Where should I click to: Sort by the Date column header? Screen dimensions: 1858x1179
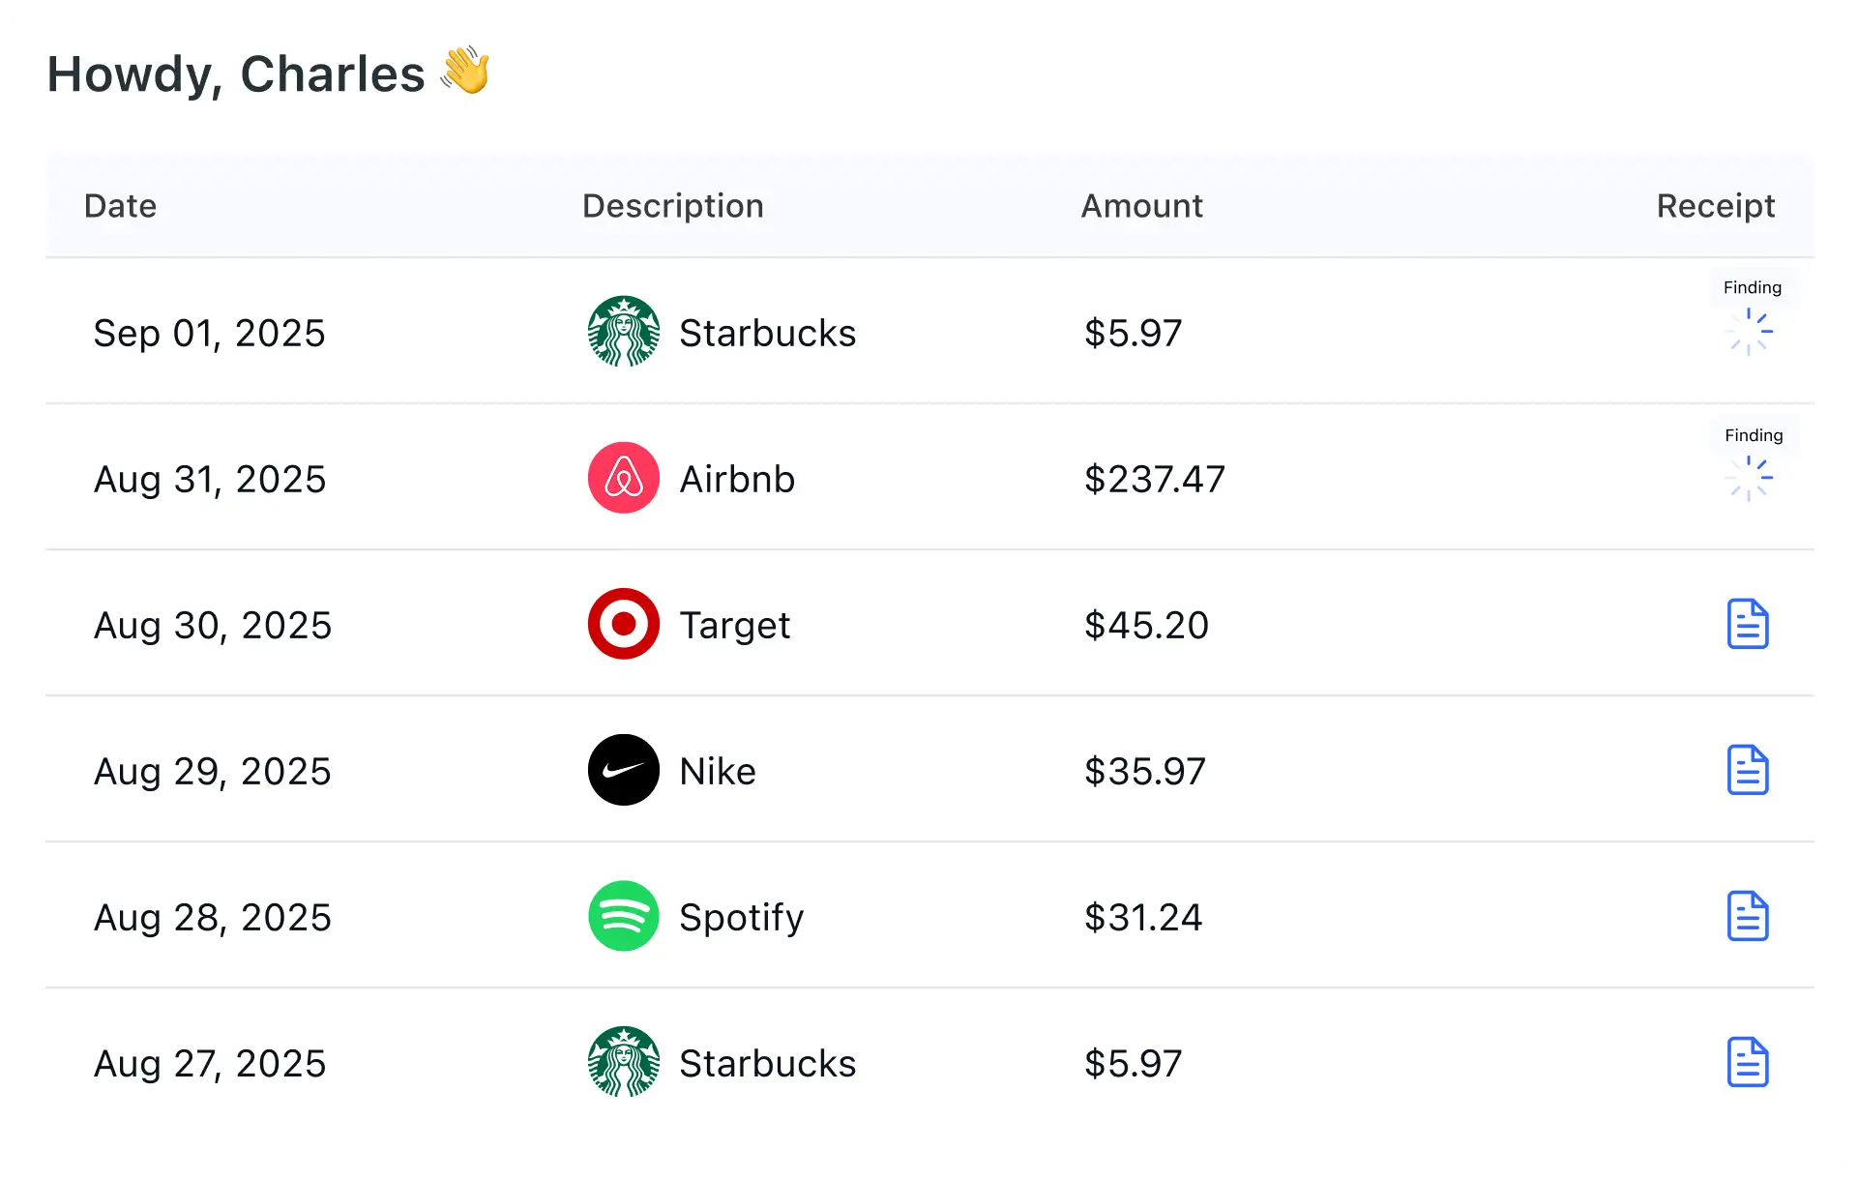pyautogui.click(x=120, y=206)
